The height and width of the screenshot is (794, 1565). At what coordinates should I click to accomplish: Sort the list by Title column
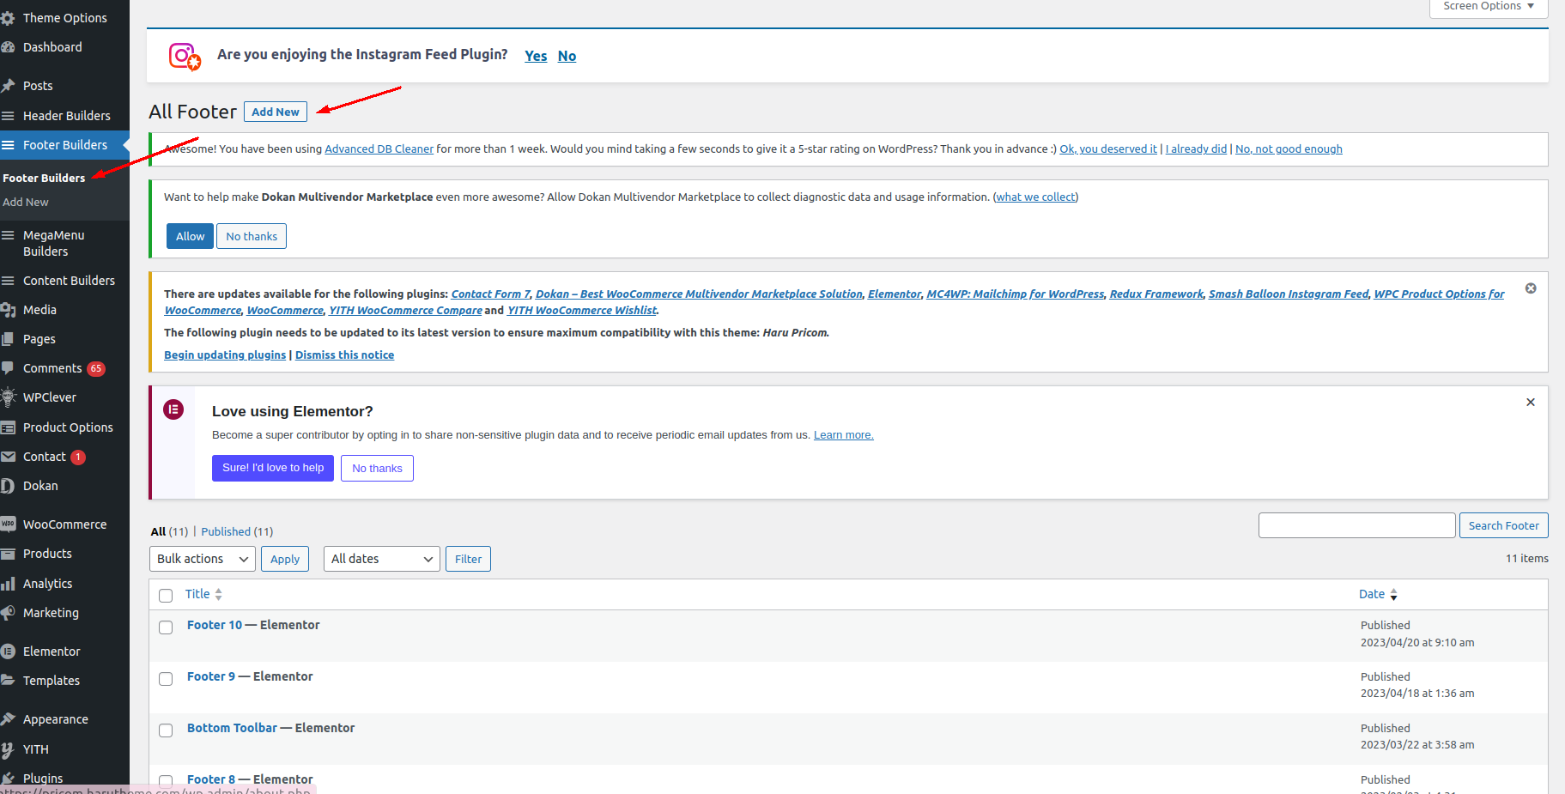tap(203, 594)
